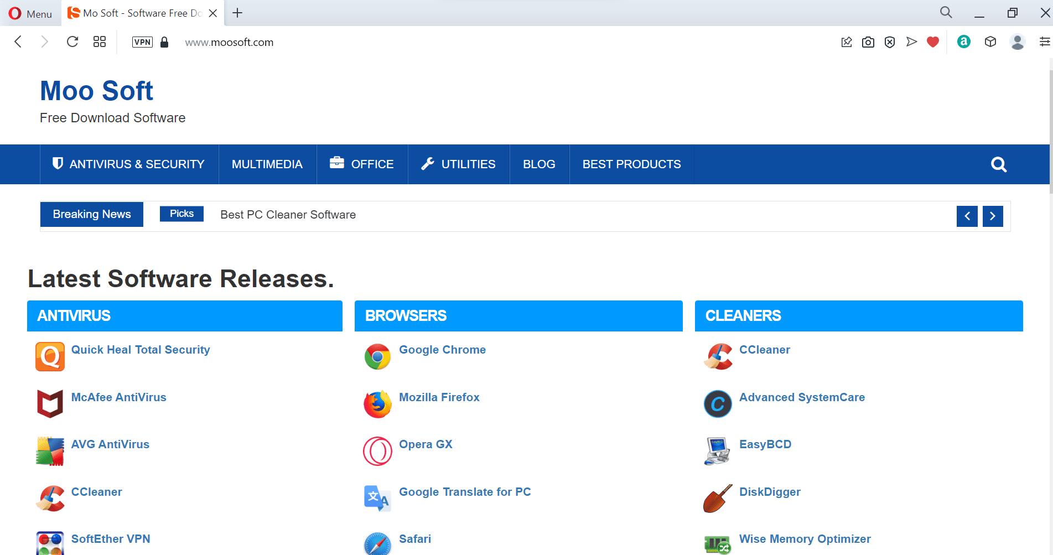Open EasyBCD link

(x=765, y=444)
